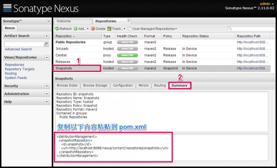277x168 pixels.
Task: Sort by the Repository column header
Action: click(x=78, y=36)
